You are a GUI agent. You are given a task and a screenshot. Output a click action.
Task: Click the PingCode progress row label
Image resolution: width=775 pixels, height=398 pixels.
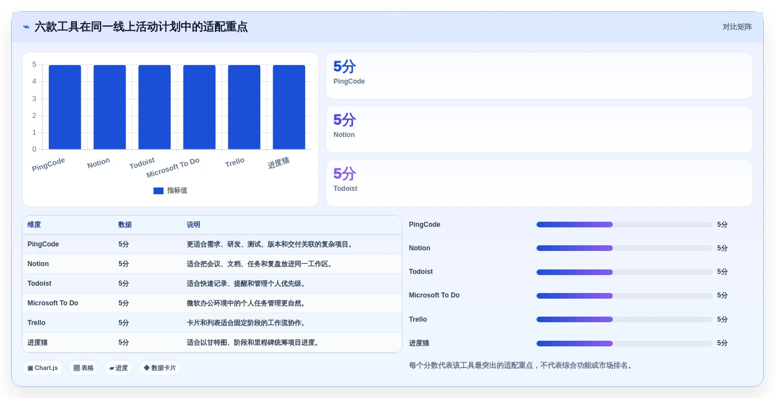pos(424,225)
